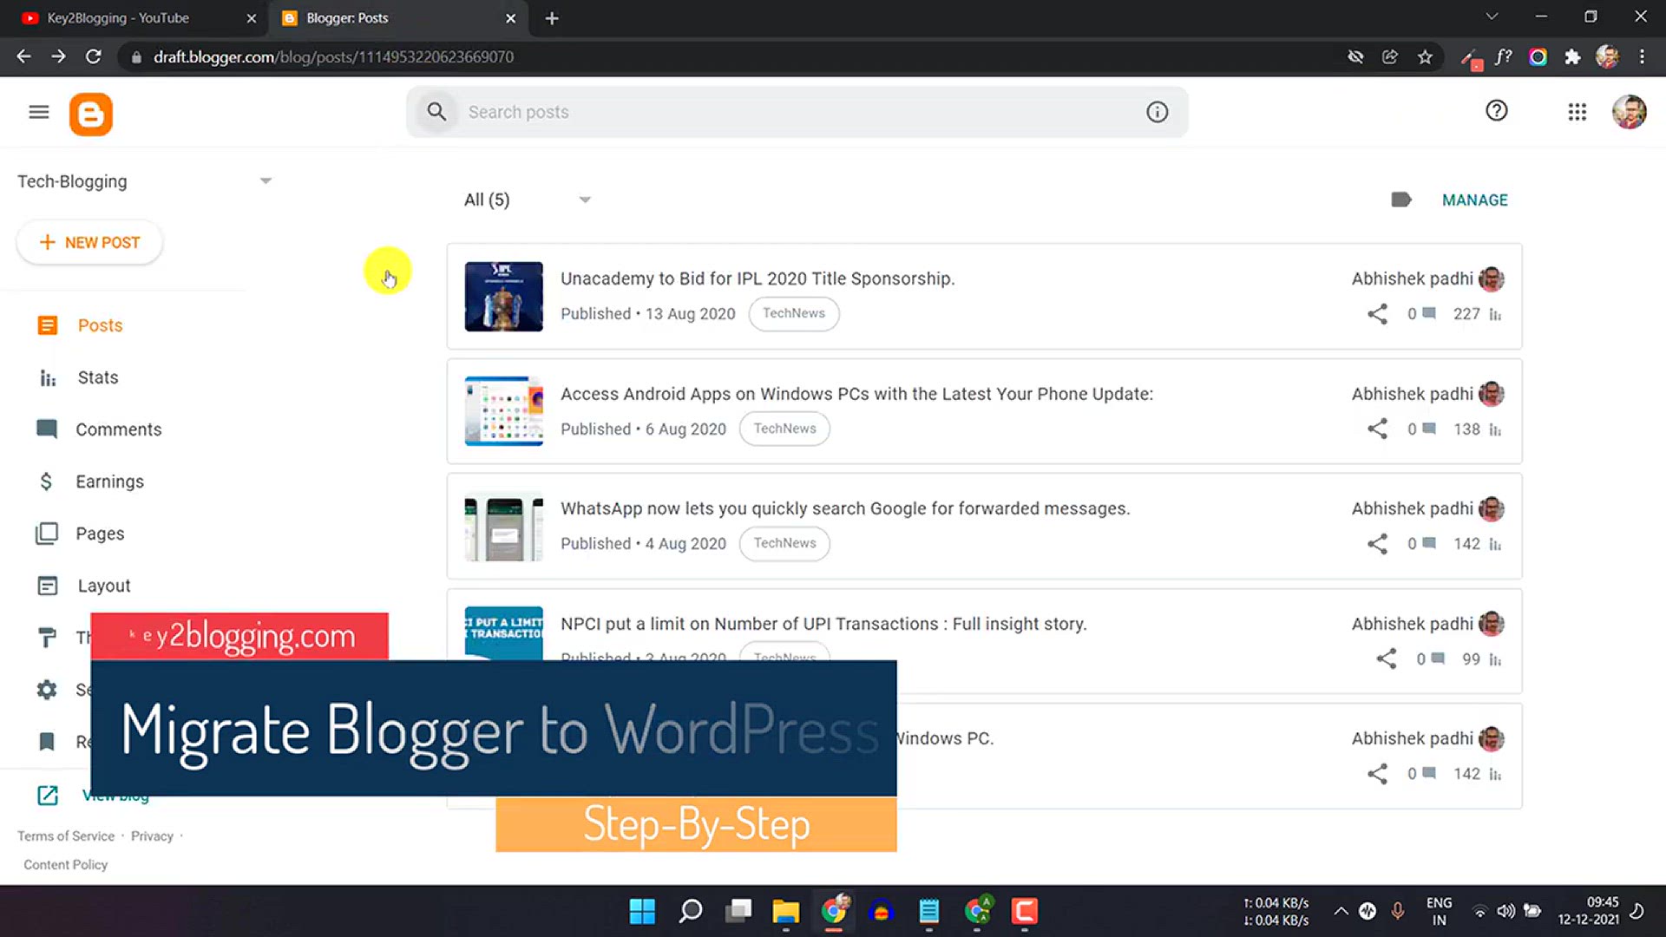Expand the Tech-Blogging blog selector
The width and height of the screenshot is (1666, 937).
point(266,180)
